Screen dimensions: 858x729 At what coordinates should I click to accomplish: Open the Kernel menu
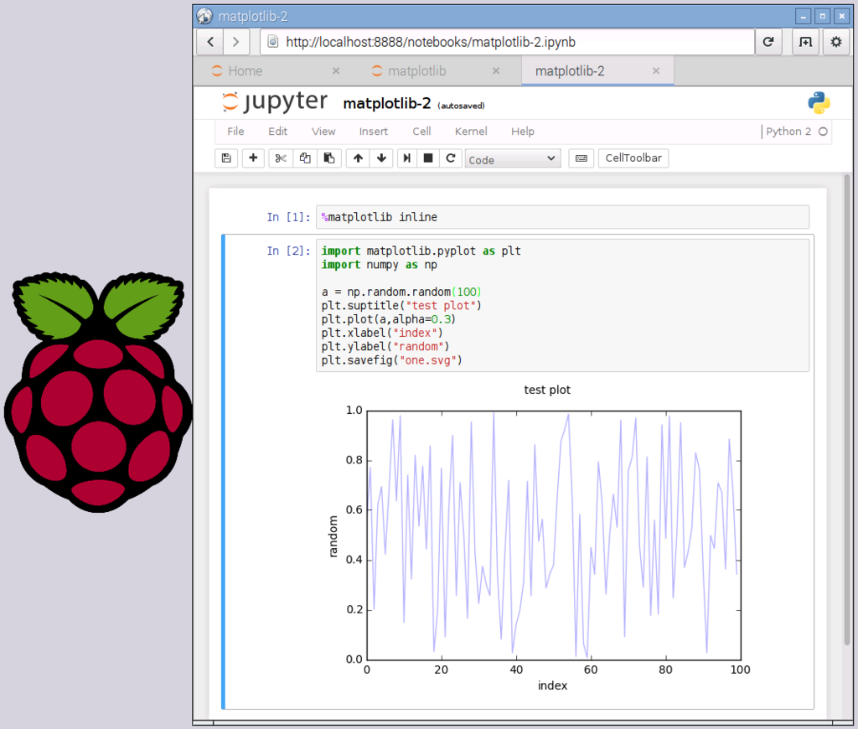pyautogui.click(x=471, y=132)
